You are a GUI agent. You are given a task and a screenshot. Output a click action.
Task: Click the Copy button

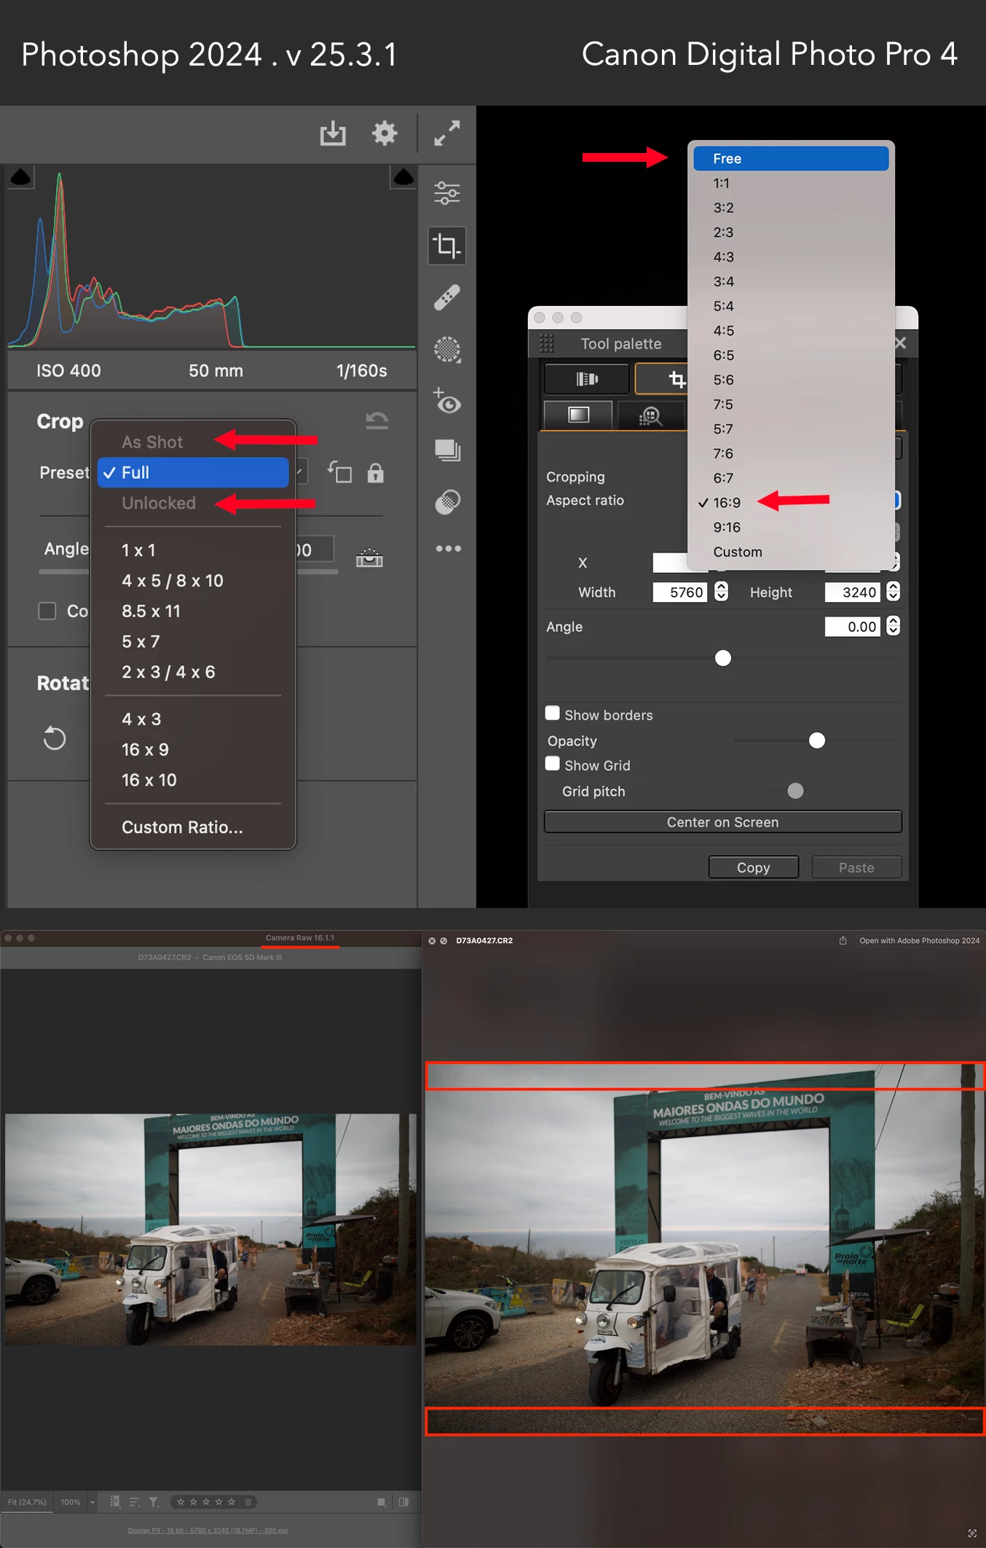(x=754, y=867)
